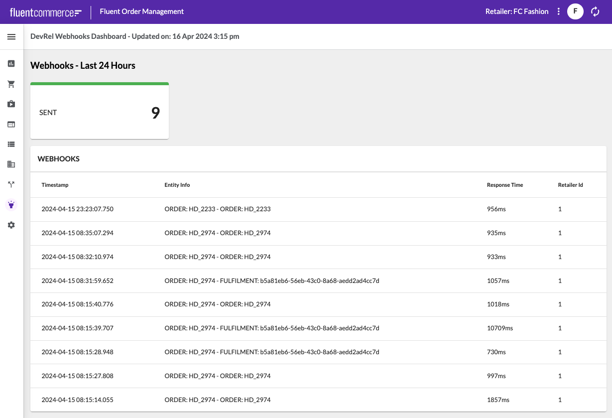The width and height of the screenshot is (612, 418).
Task: Click the refresh icon in top bar
Action: pos(595,11)
